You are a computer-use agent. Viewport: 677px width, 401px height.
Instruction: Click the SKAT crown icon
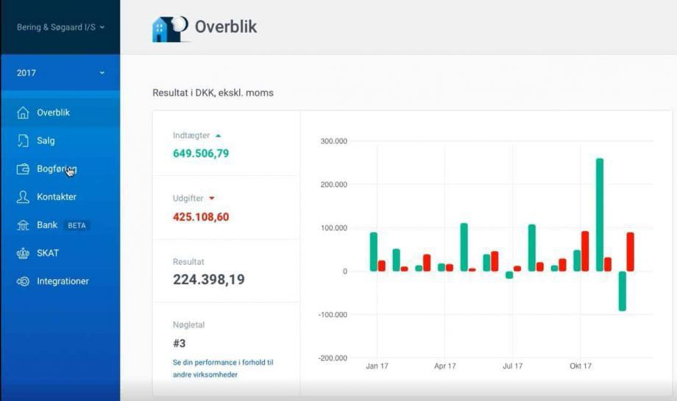pos(23,253)
